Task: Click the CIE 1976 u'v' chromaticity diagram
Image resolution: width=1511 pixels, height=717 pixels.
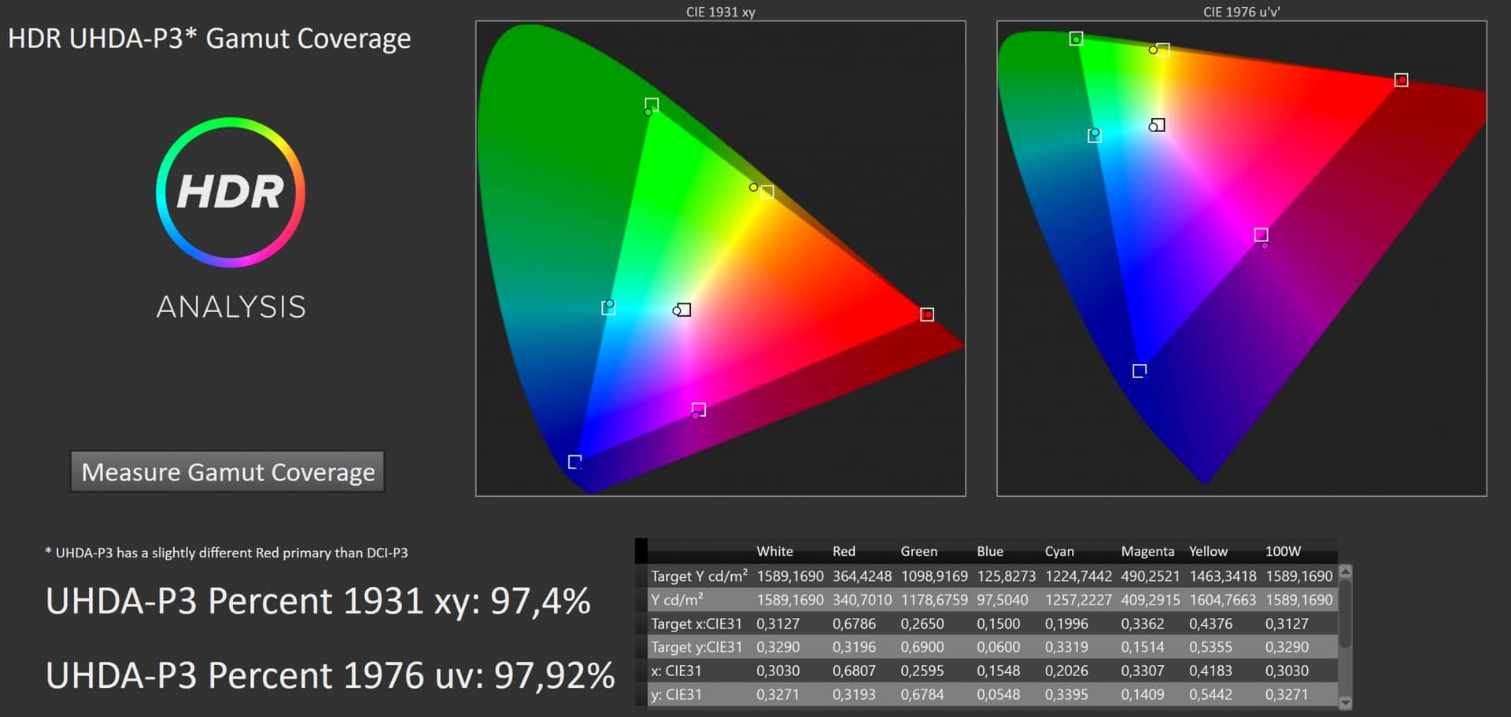Action: pos(1242,259)
